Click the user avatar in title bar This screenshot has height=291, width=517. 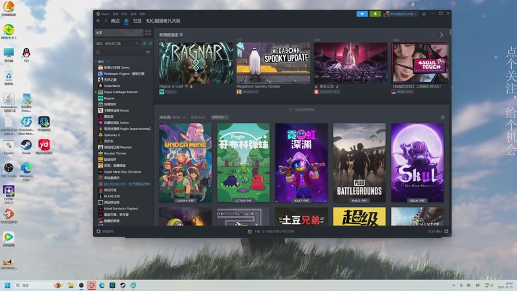[x=386, y=14]
